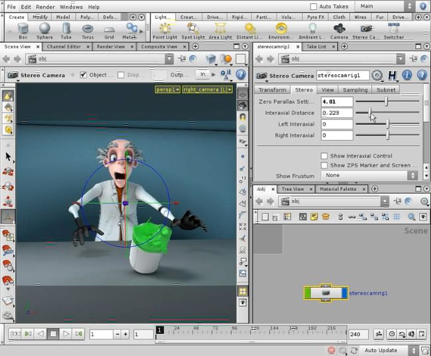This screenshot has width=431, height=356.
Task: Add an Area Light
Action: click(x=220, y=31)
